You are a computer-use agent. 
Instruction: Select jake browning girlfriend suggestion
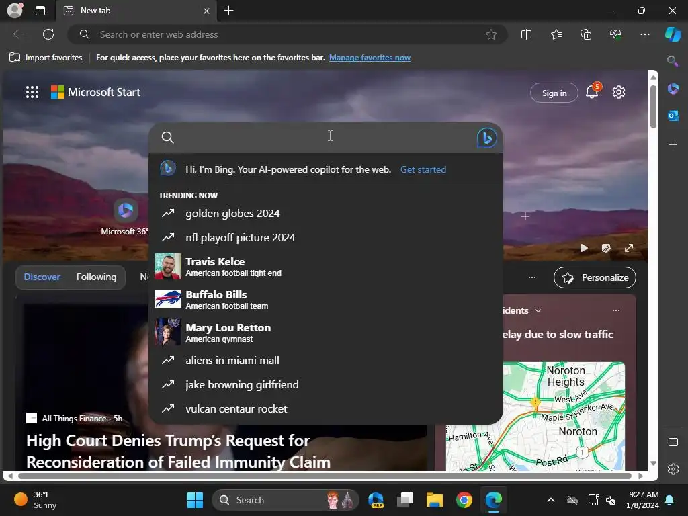[x=326, y=384]
